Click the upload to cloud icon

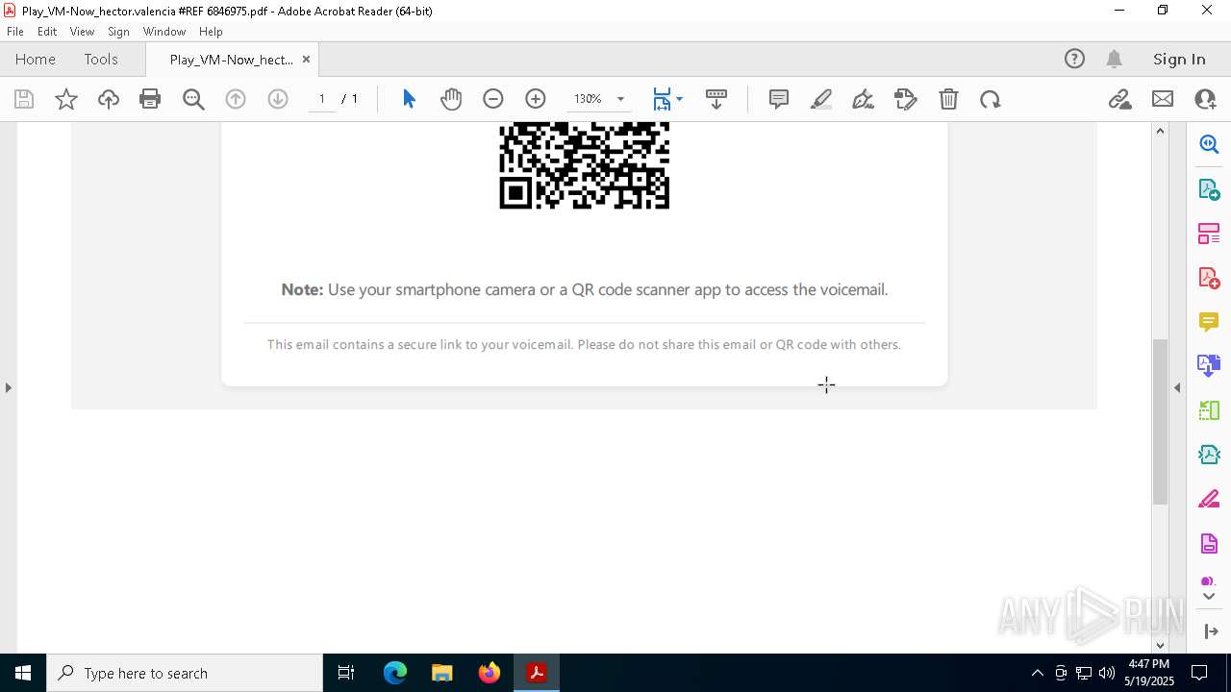(109, 99)
